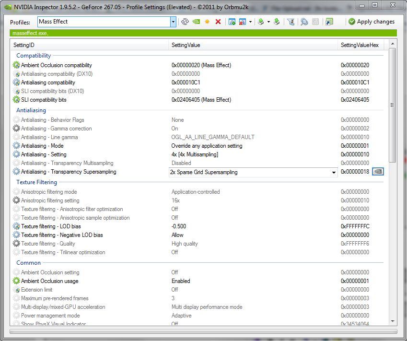The height and width of the screenshot is (341, 407).
Task: Click the shortcut-arrow window icon in the toolbar
Action: point(329,22)
